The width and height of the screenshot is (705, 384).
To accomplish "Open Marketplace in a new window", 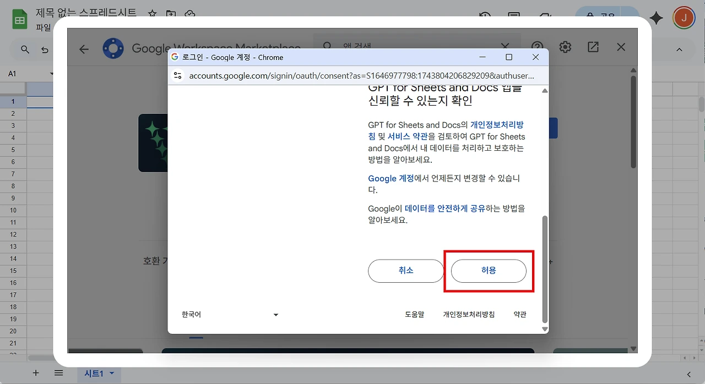I will 593,47.
